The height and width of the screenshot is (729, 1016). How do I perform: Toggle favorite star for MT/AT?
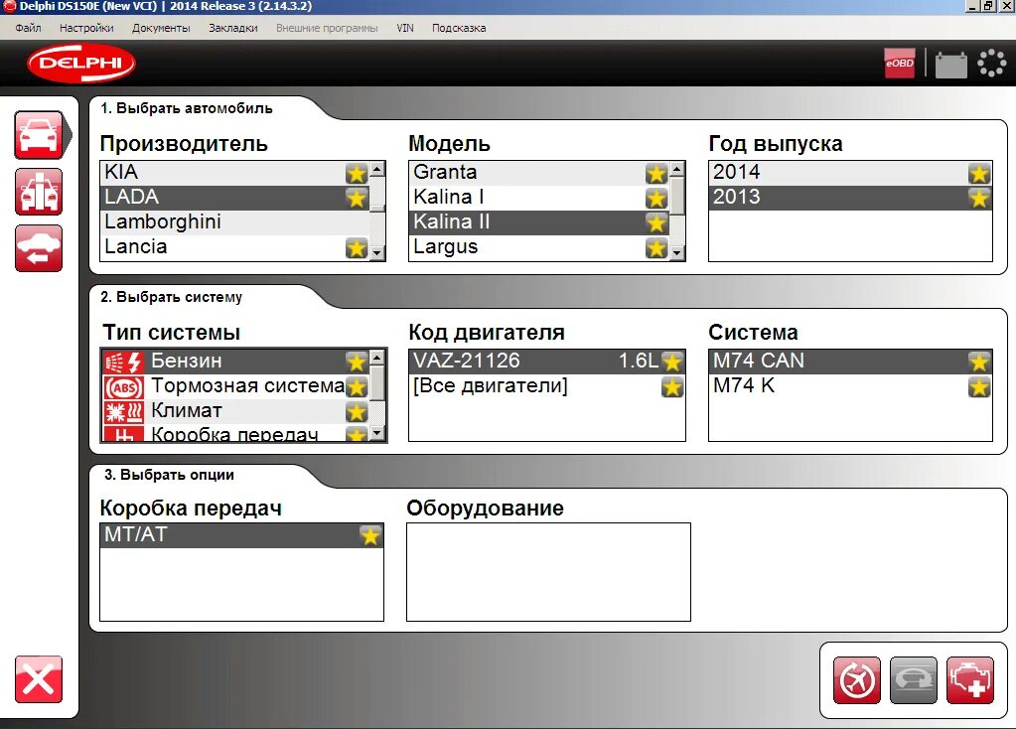click(370, 536)
